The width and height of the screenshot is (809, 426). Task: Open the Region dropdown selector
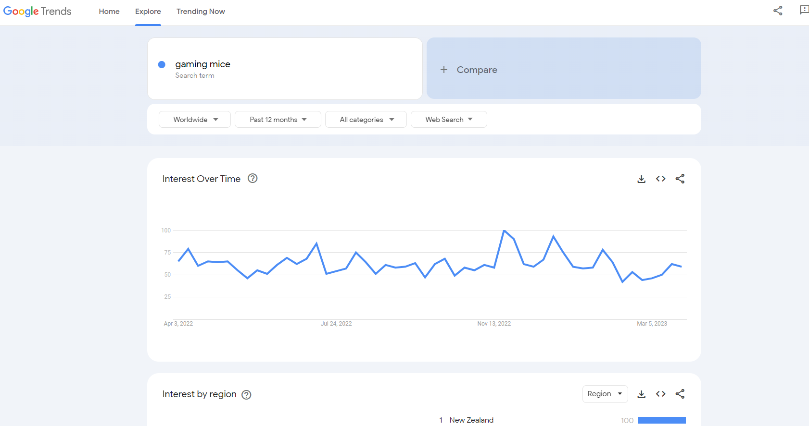pos(605,394)
